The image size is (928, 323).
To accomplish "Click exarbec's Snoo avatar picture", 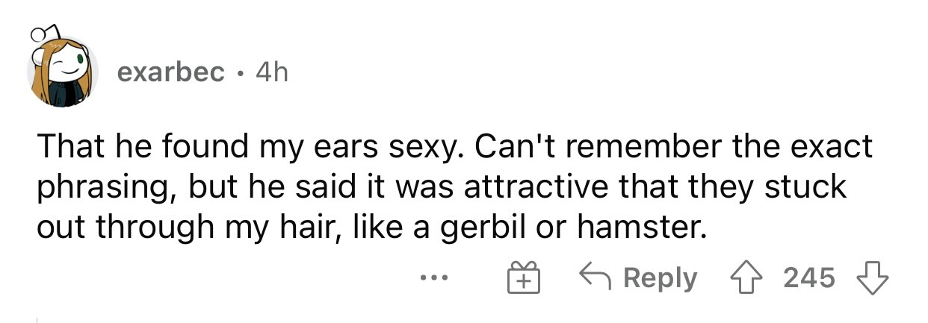I will tap(62, 71).
